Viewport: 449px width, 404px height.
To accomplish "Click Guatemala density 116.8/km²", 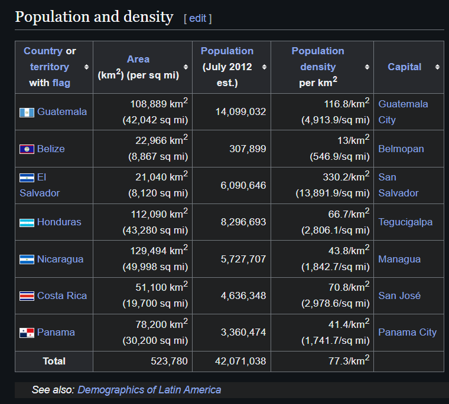I will pyautogui.click(x=347, y=103).
